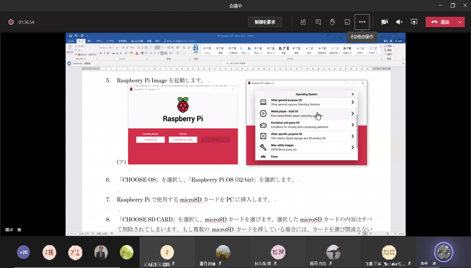Click the 共有 share button in Word
Viewport: 471px width, 268px height.
pos(399,41)
